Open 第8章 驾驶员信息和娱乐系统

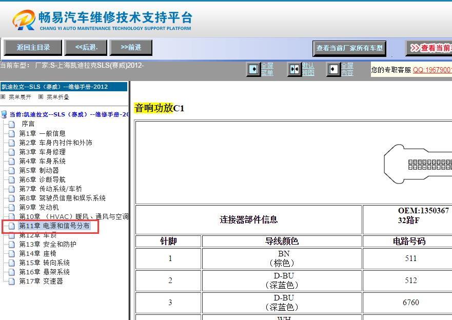pyautogui.click(x=61, y=197)
